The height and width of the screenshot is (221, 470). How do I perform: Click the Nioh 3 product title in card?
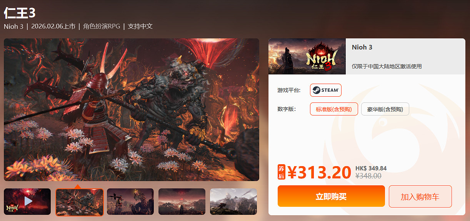tap(362, 47)
